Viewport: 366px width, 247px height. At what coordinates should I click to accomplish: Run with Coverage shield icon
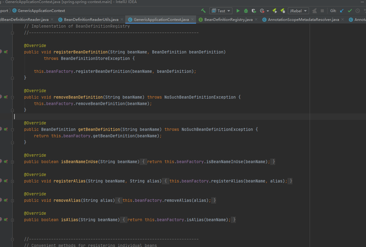click(x=254, y=11)
